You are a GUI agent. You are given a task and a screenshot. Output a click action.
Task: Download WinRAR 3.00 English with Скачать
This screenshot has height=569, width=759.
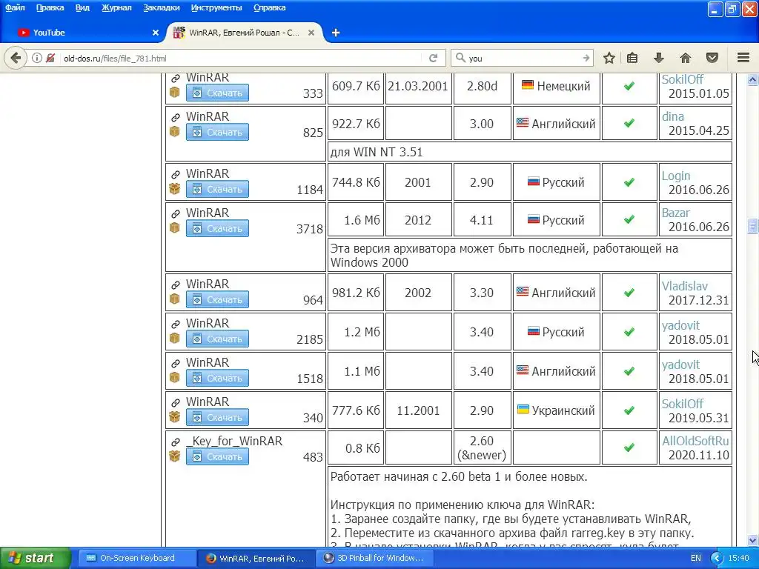point(217,132)
